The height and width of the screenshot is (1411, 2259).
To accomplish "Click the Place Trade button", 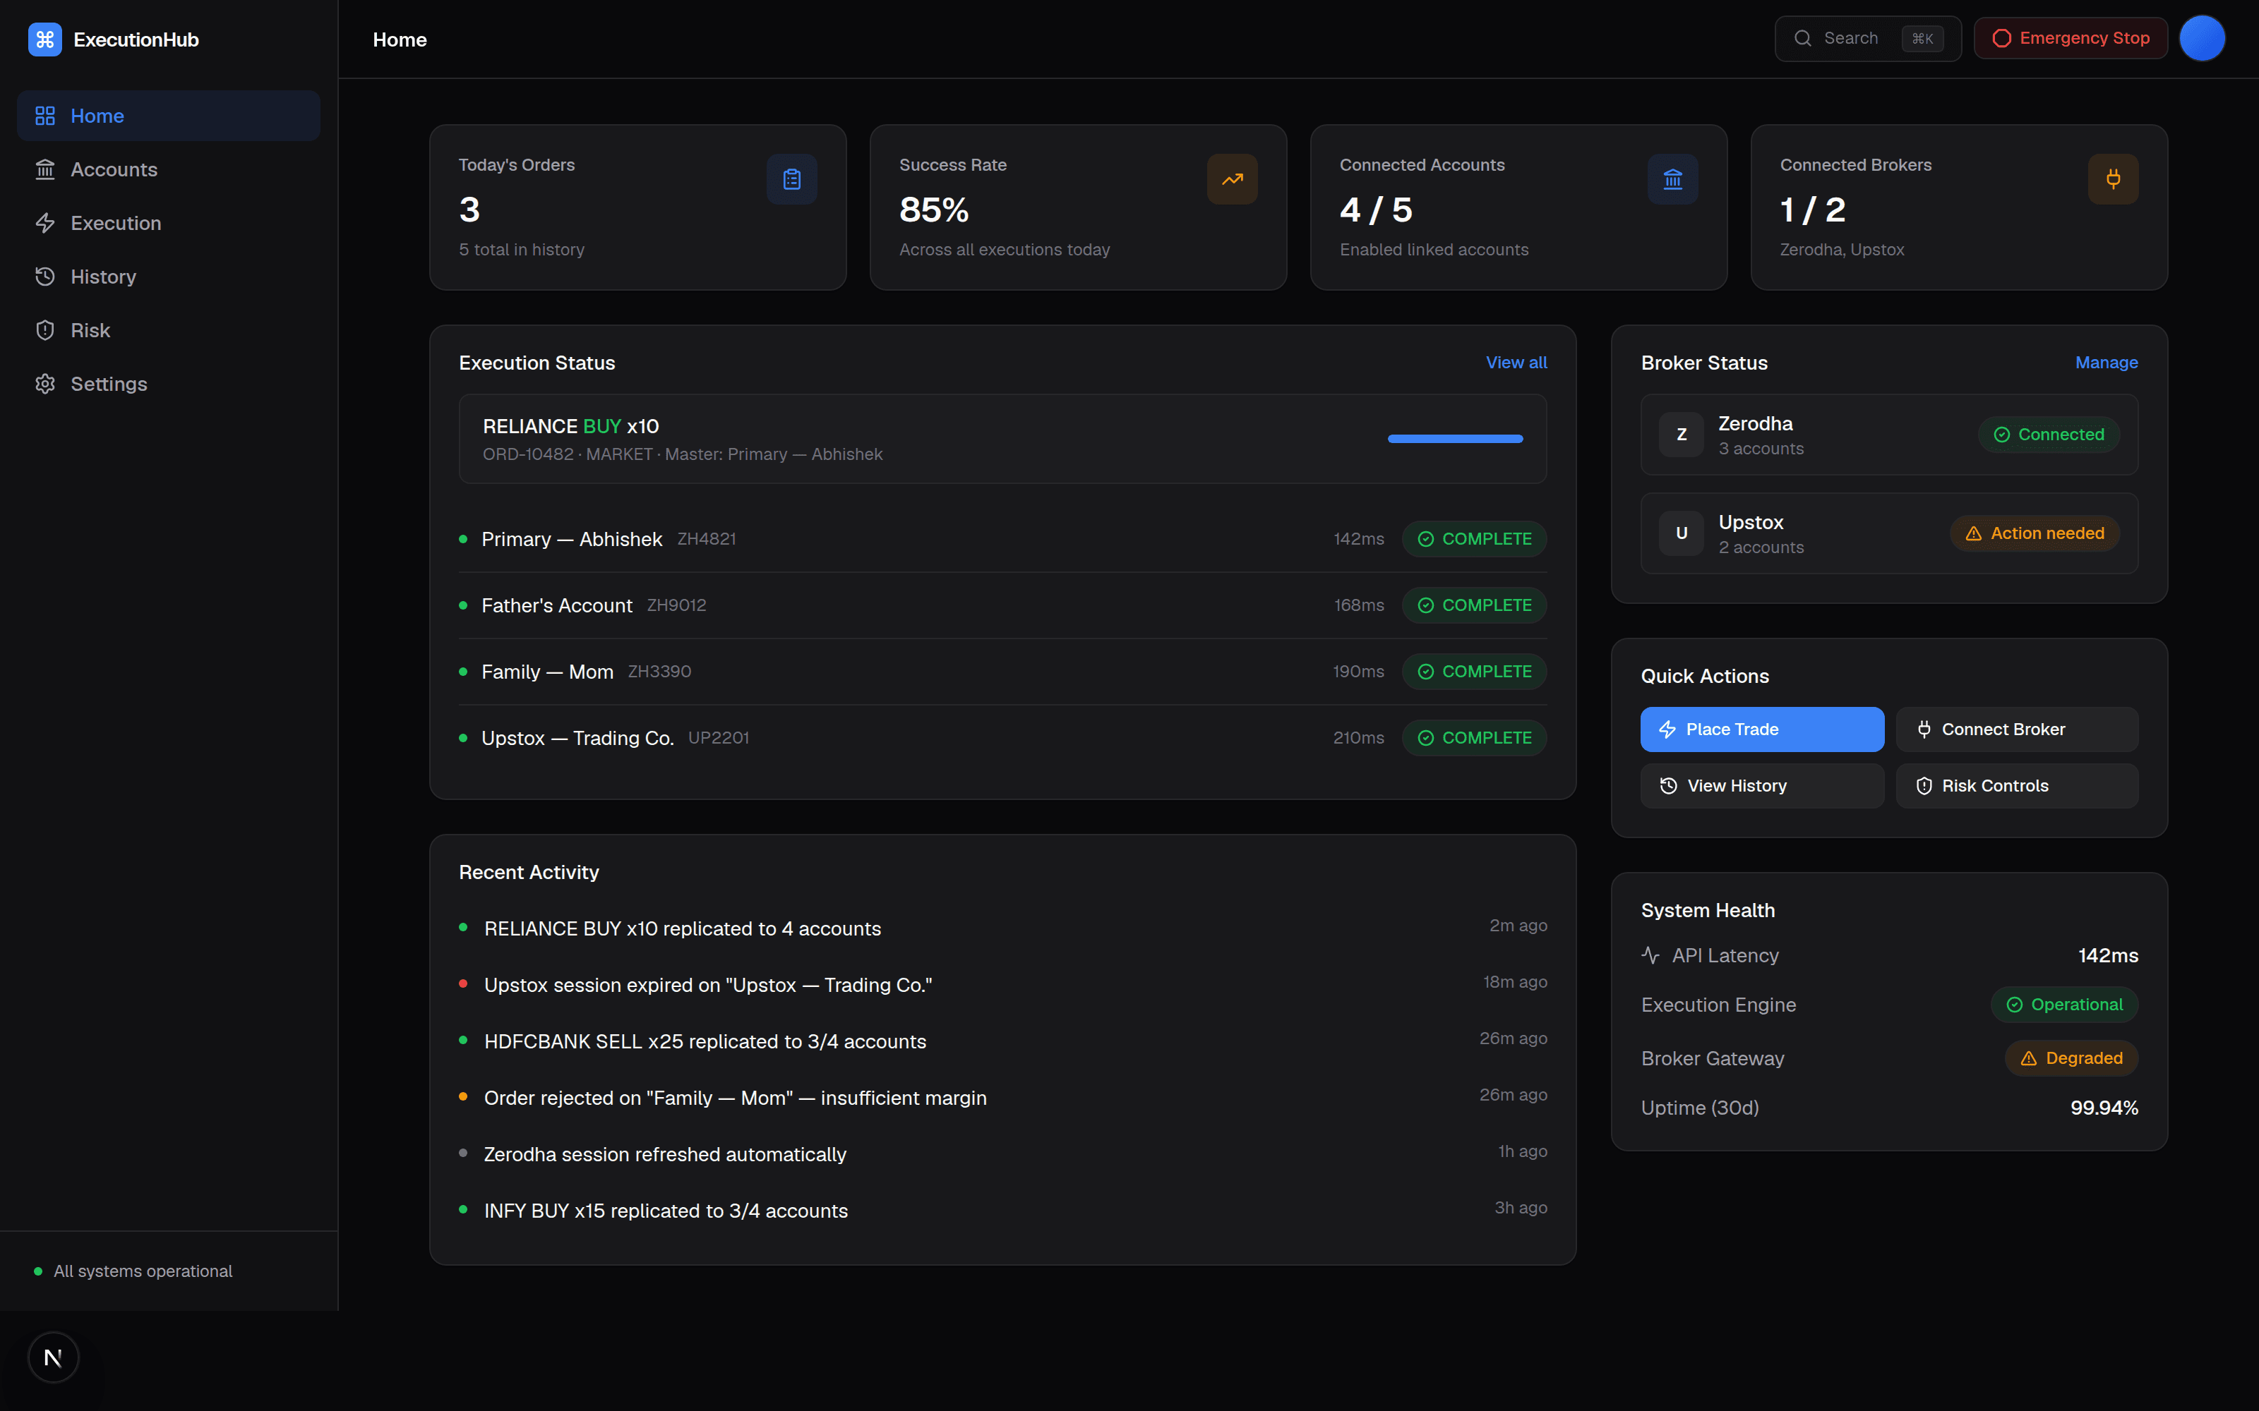I will [1761, 729].
